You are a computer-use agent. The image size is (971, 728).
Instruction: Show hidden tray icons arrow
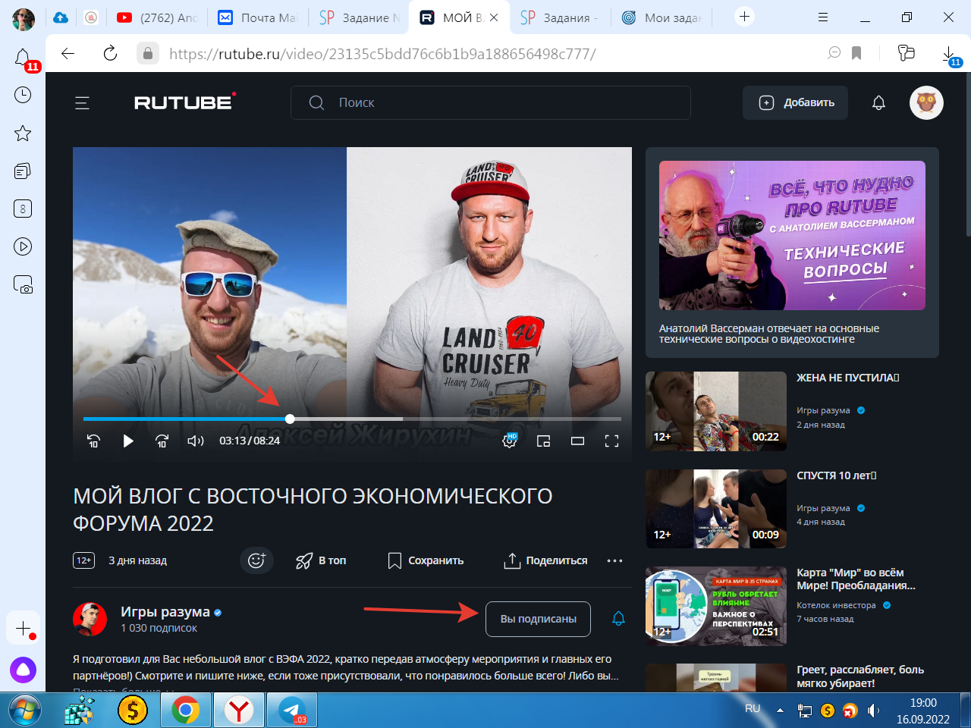(x=779, y=711)
